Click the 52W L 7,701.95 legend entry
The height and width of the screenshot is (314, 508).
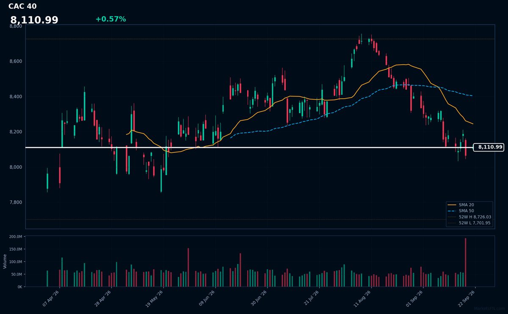point(470,223)
